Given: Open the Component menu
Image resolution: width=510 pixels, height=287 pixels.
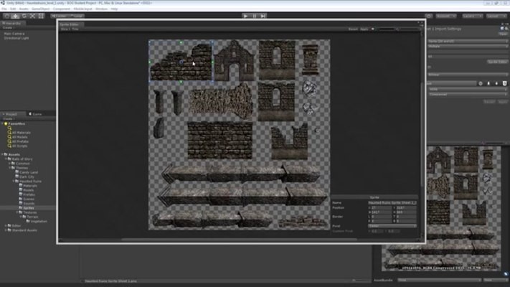Looking at the screenshot, I should click(x=61, y=9).
